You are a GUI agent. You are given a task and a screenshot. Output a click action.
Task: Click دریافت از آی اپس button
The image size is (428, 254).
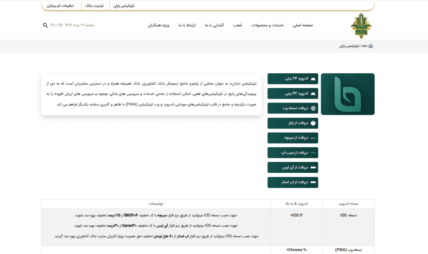(293, 167)
